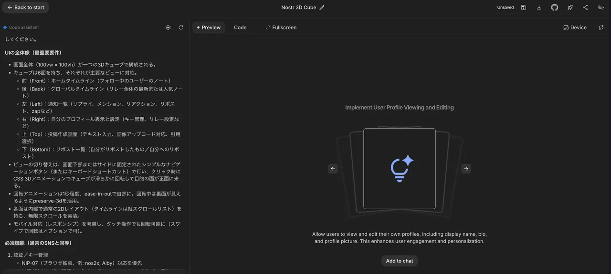
Task: Toggle the crossed-out eye visibility icon
Action: point(601,8)
